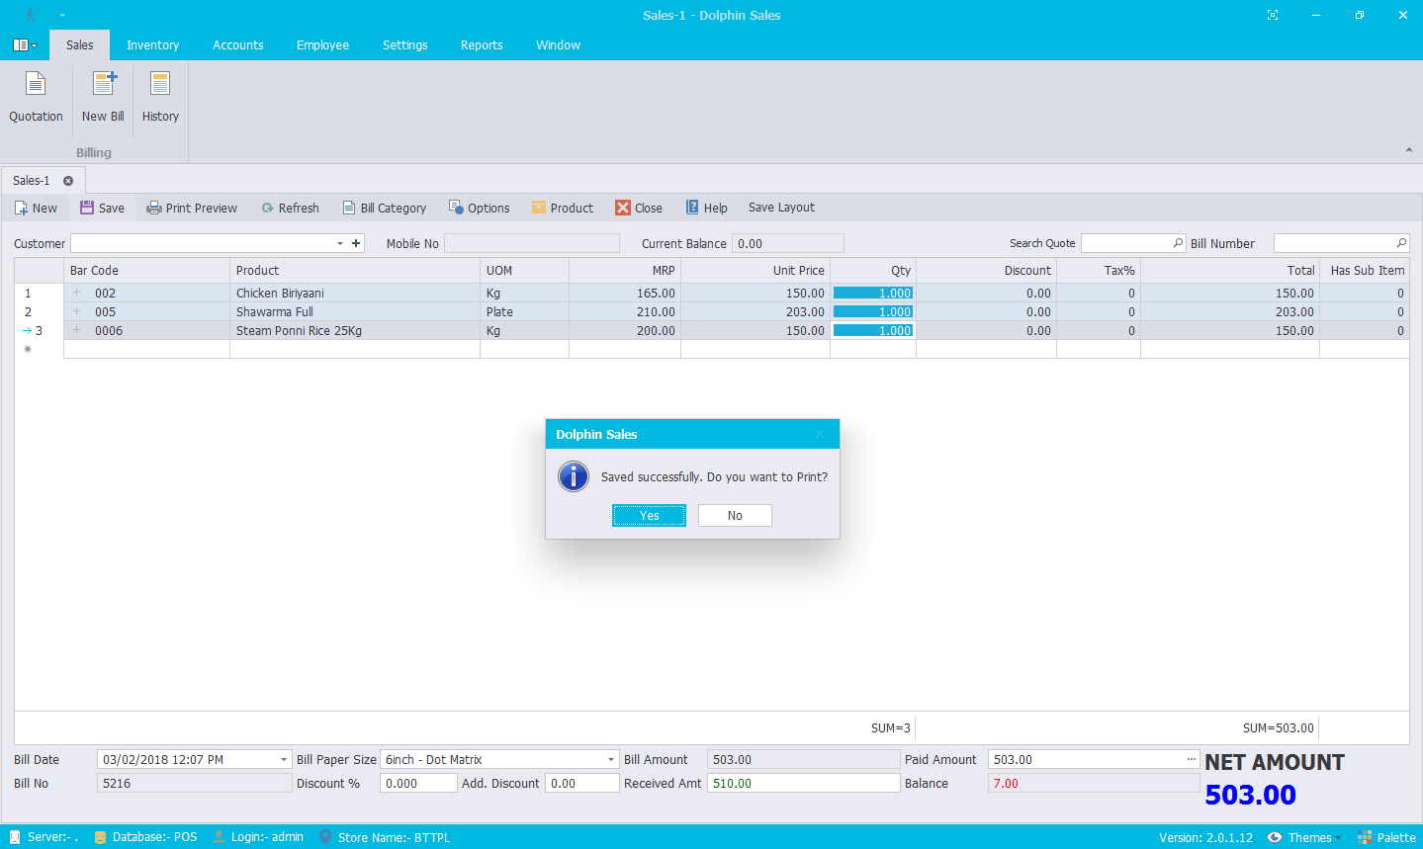Open the billing History icon

(x=160, y=97)
